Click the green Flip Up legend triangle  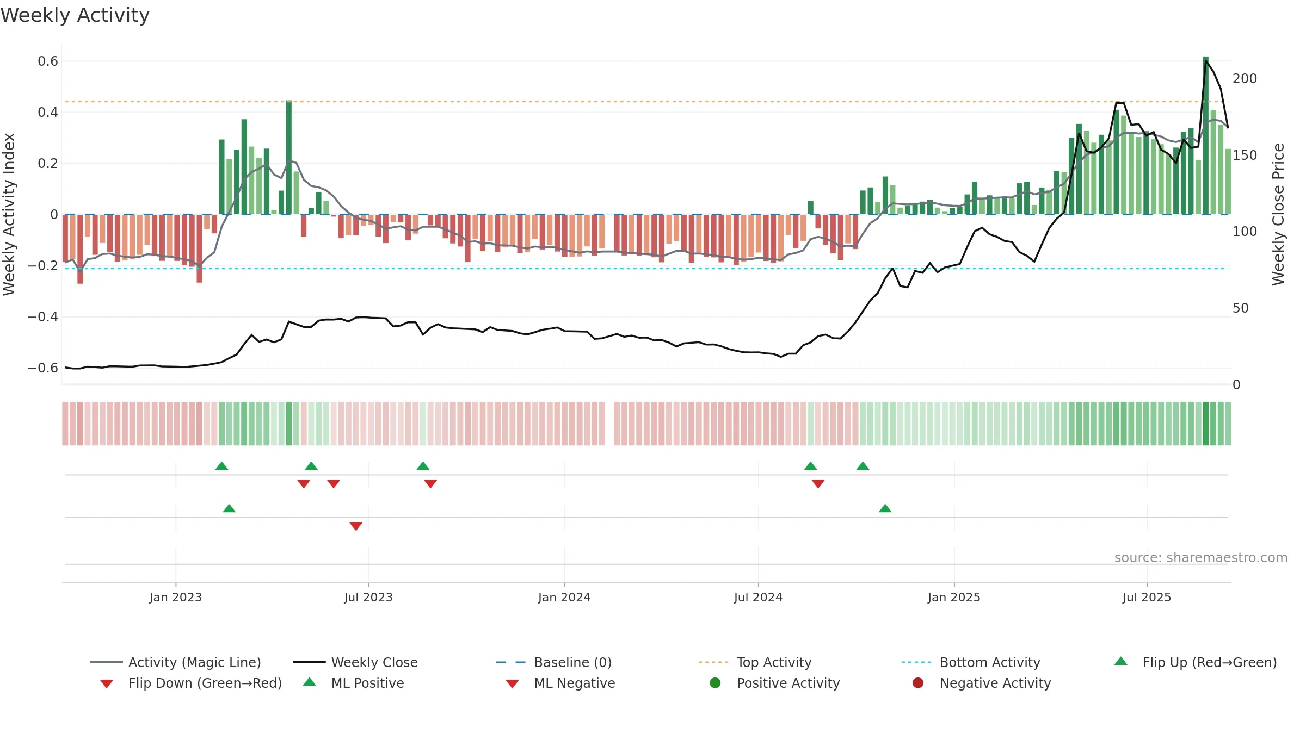pos(1121,661)
